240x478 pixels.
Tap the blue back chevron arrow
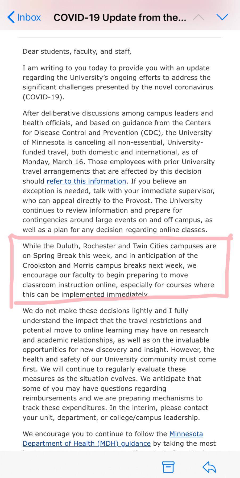(11, 17)
